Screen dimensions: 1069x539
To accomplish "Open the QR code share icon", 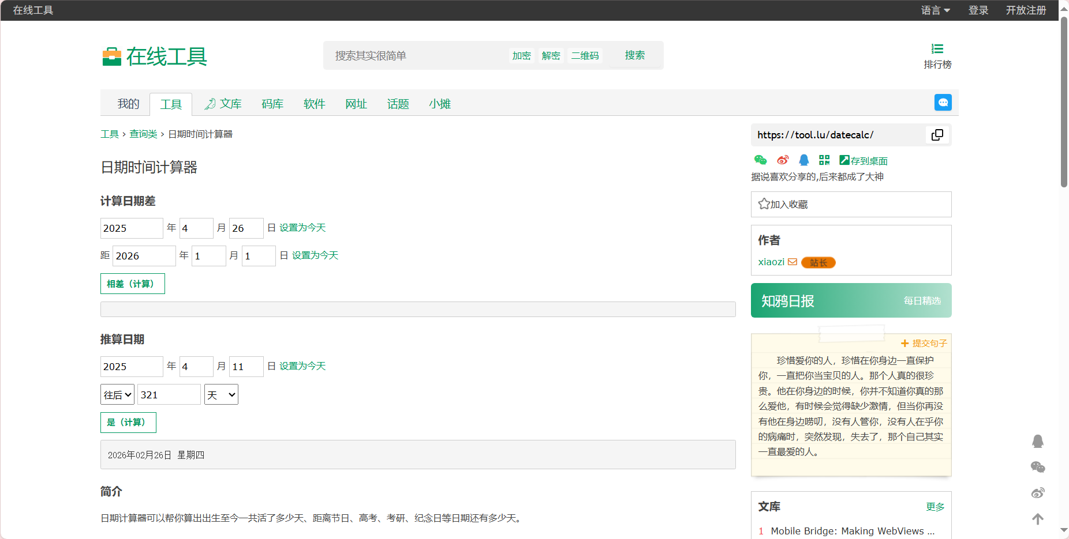I will [824, 160].
